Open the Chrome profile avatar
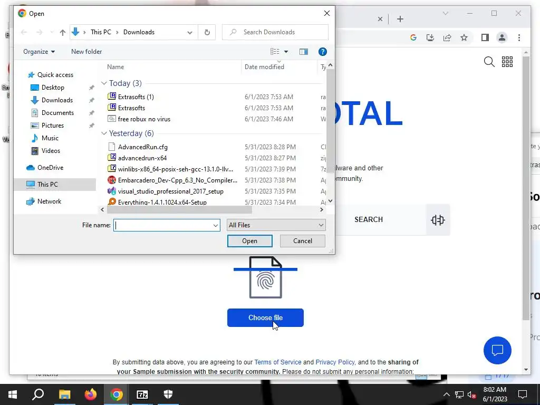 (502, 37)
